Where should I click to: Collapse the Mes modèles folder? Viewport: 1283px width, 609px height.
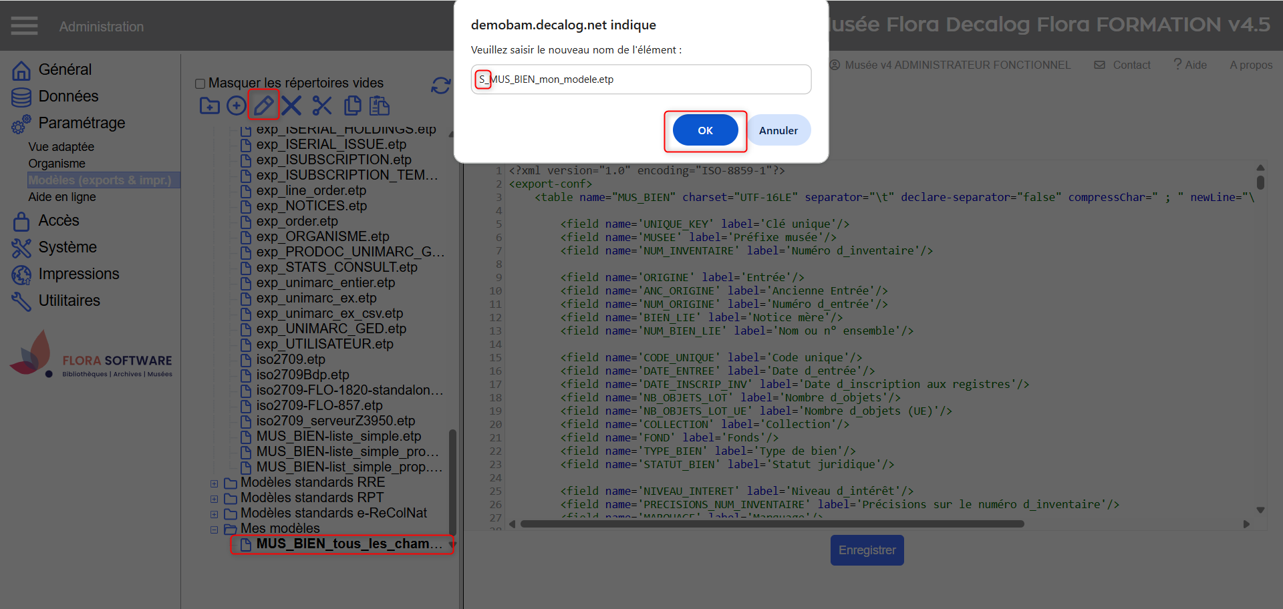(214, 530)
